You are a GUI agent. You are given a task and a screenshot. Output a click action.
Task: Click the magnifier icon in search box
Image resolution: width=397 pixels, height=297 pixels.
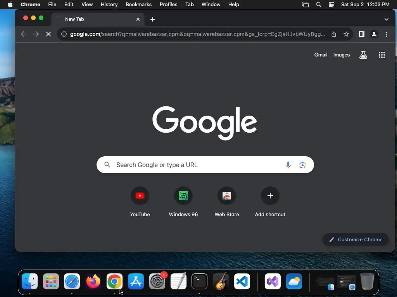(107, 165)
